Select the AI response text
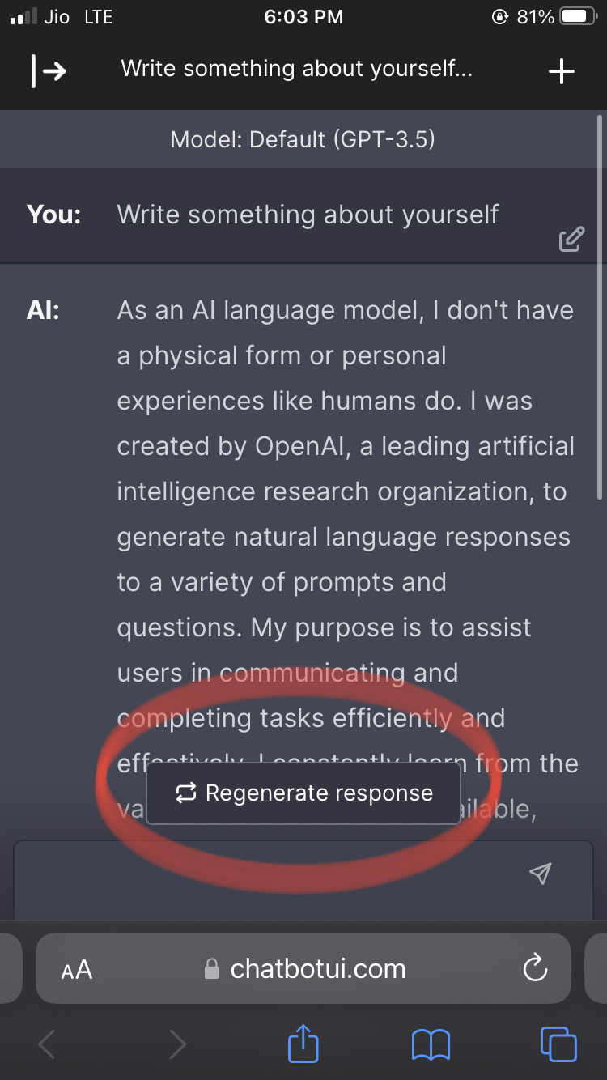 click(340, 486)
